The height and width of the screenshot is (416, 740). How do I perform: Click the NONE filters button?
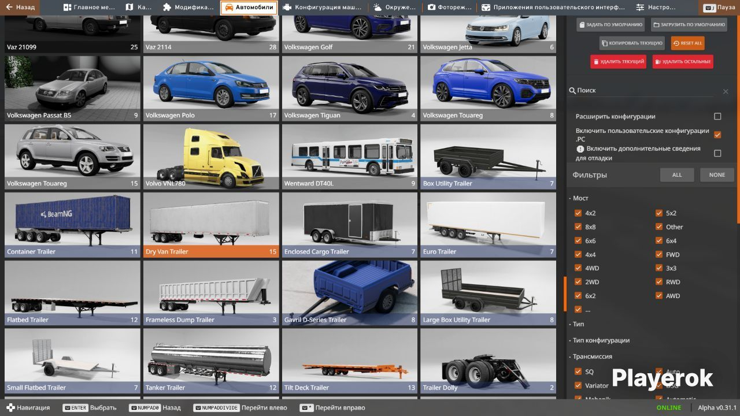(717, 175)
